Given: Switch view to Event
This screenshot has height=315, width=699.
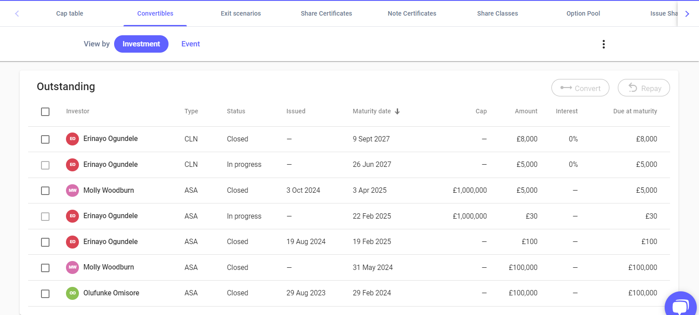Looking at the screenshot, I should coord(190,44).
